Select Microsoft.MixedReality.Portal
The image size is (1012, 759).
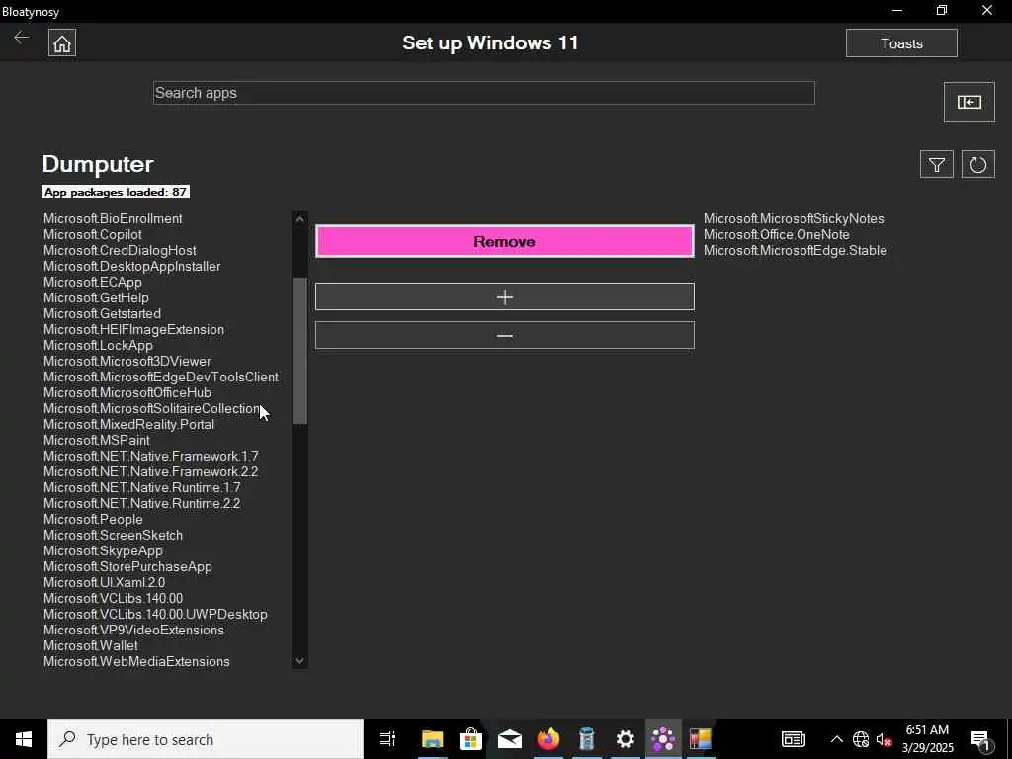[x=129, y=425]
